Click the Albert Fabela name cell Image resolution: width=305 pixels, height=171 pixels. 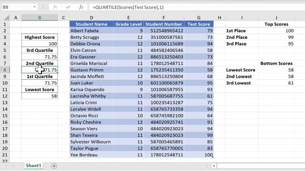coord(91,30)
